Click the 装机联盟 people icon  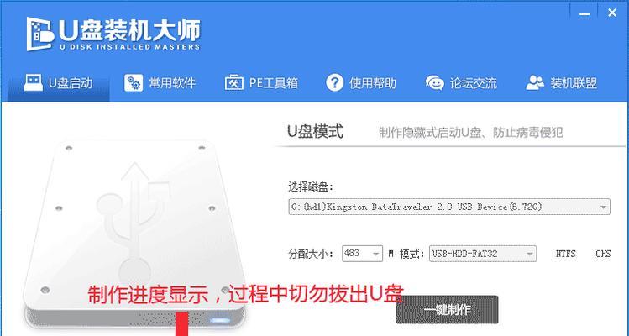click(535, 82)
